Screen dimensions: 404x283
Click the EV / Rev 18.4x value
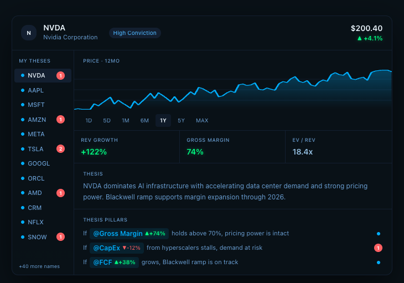click(303, 152)
